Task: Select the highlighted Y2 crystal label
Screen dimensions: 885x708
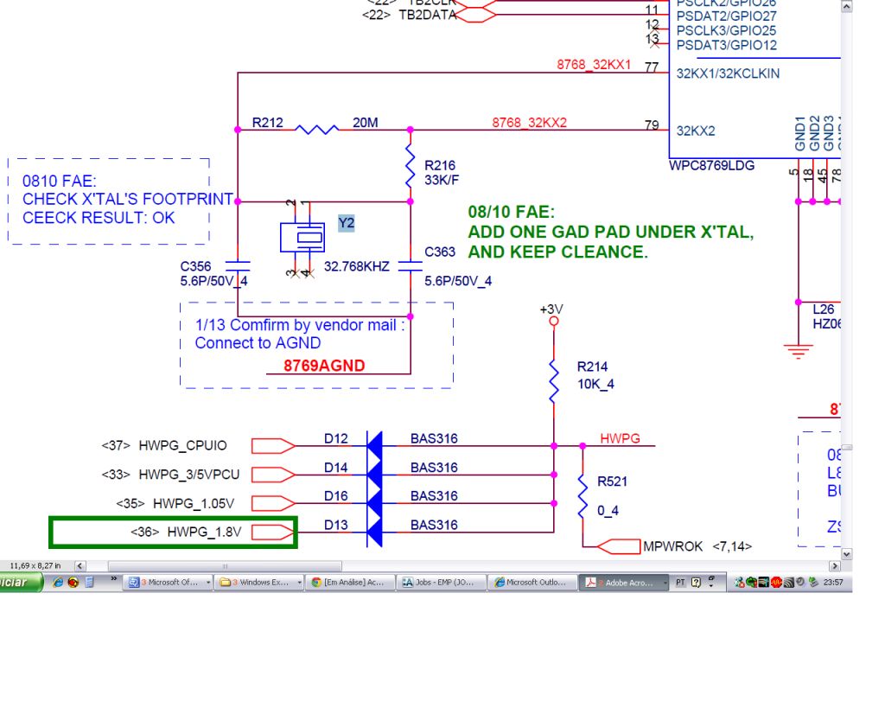Action: tap(346, 223)
